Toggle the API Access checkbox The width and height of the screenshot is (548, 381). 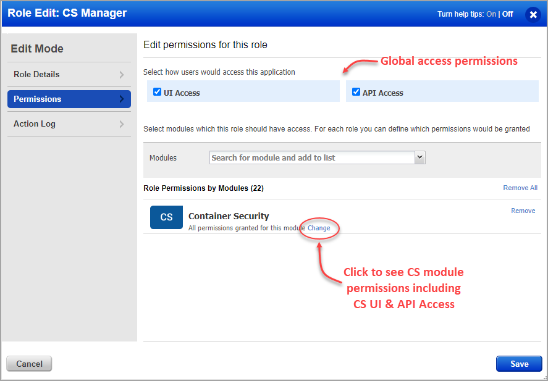coord(356,91)
